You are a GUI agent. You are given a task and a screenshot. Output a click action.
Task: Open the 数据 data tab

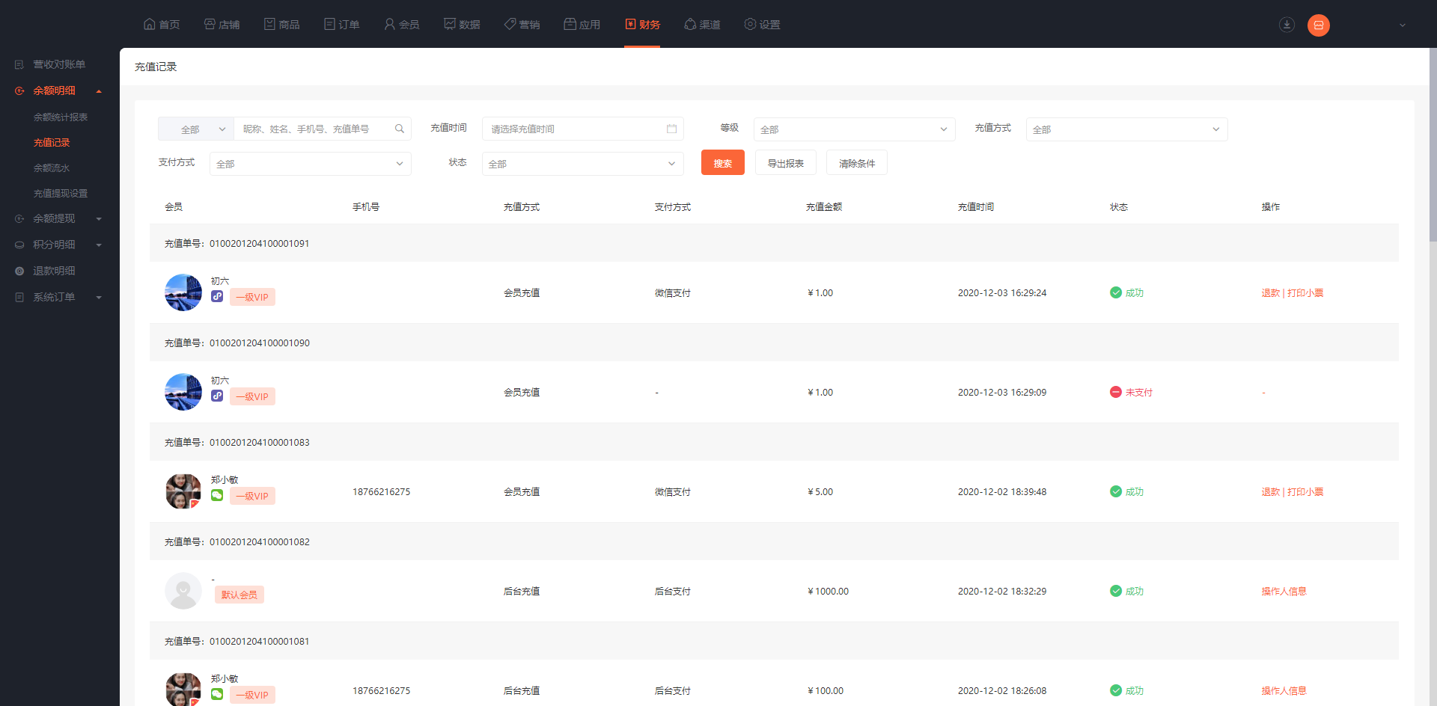[x=462, y=25]
